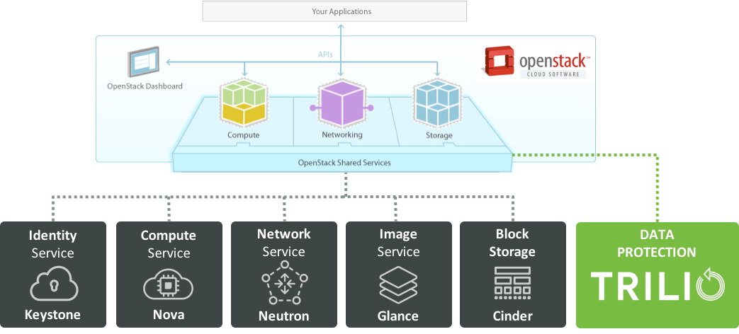Viewport: 739px width, 334px height.
Task: Click the Neutron name text
Action: pyautogui.click(x=283, y=316)
